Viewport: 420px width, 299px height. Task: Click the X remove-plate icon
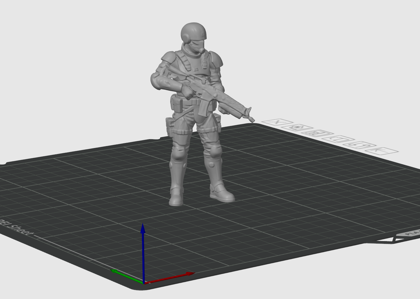[277, 122]
